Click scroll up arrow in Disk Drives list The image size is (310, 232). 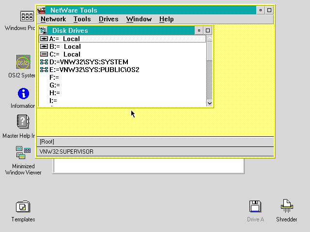tap(210, 38)
